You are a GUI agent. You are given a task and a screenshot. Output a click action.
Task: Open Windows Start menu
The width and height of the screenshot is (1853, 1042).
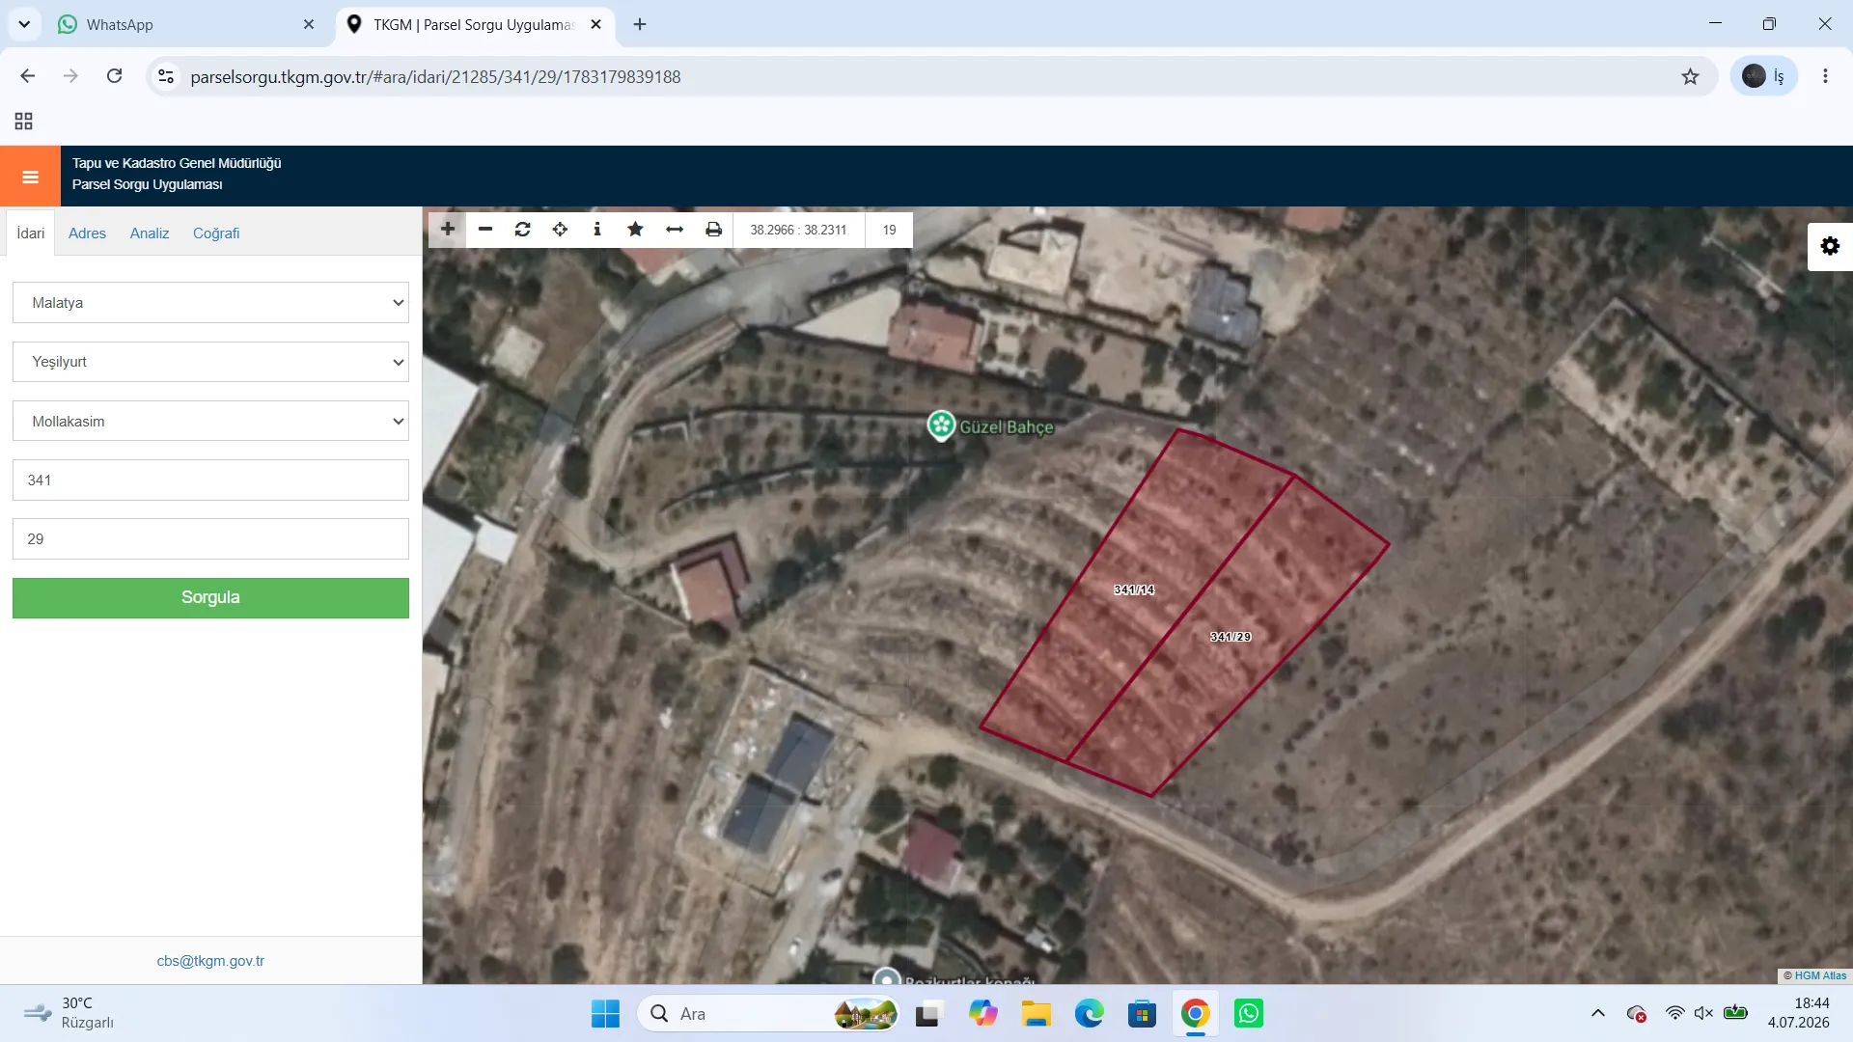coord(605,1014)
